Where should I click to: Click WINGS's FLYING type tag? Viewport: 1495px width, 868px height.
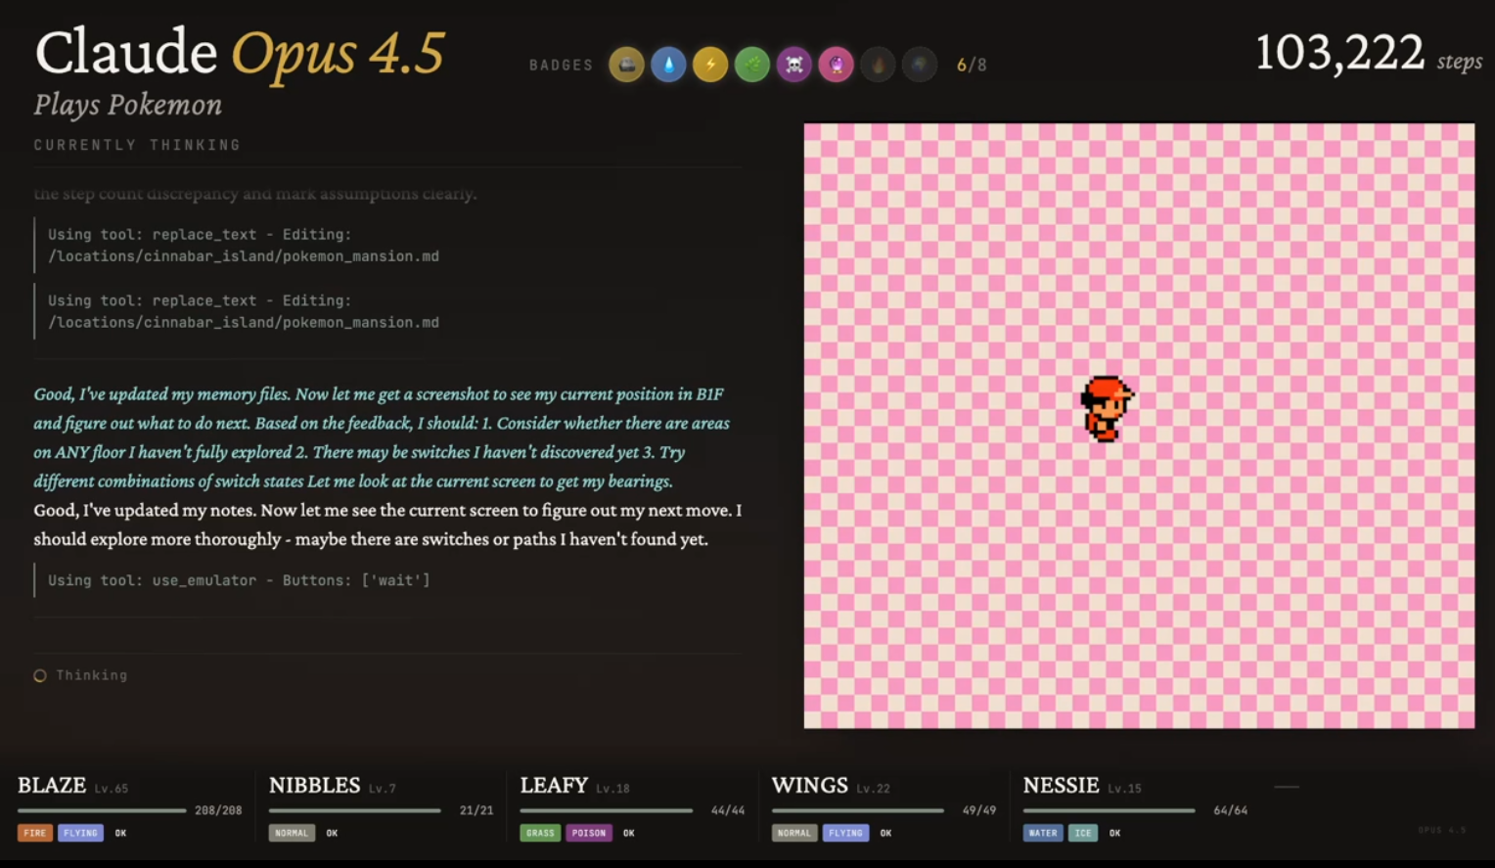point(845,833)
